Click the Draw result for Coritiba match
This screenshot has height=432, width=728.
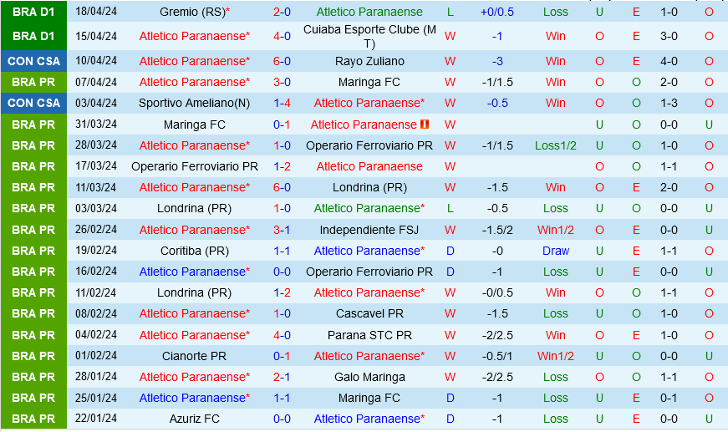tap(556, 251)
